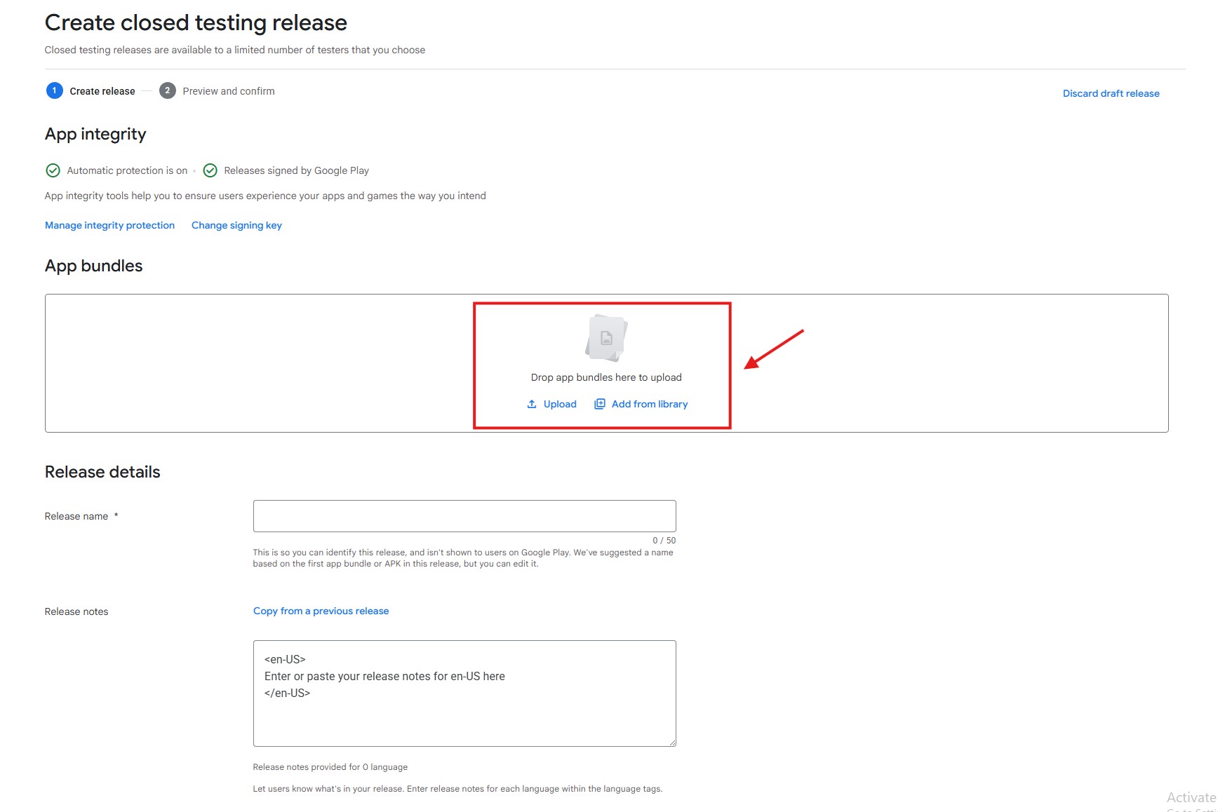Click the Add from library icon
The height and width of the screenshot is (812, 1218).
600,405
